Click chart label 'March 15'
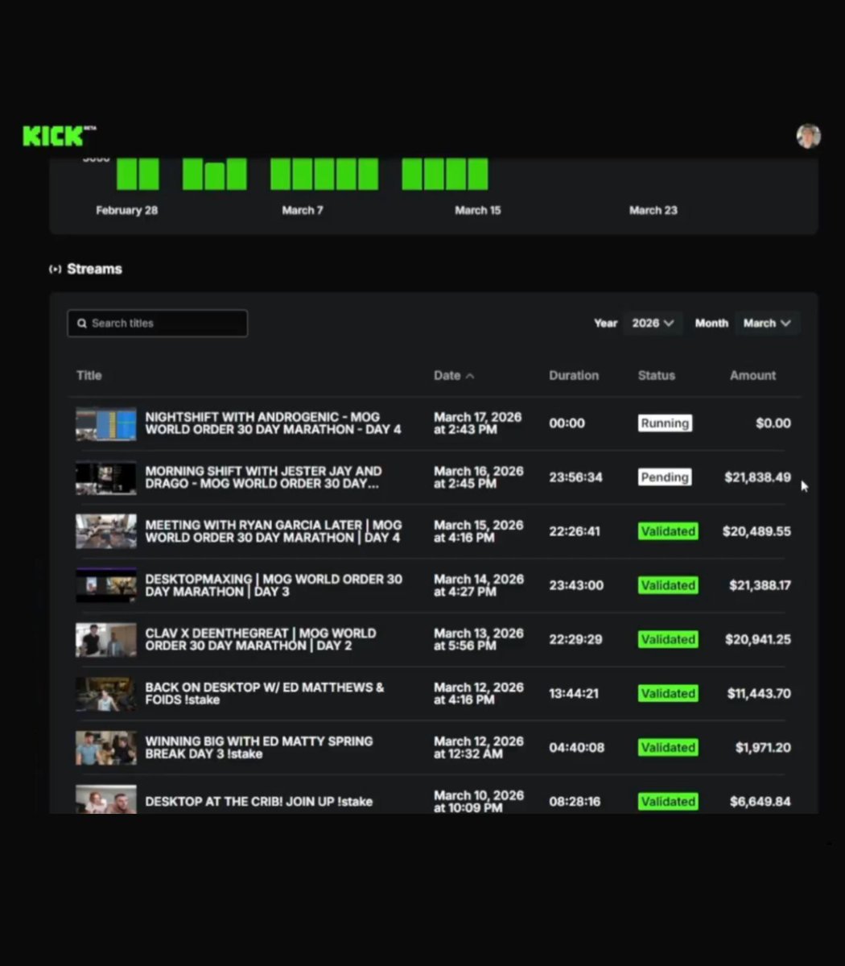845x966 pixels. click(x=478, y=210)
